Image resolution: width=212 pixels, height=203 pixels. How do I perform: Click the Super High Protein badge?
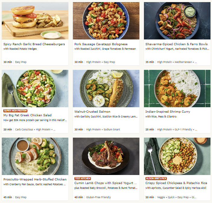pyautogui.click(x=15, y=111)
